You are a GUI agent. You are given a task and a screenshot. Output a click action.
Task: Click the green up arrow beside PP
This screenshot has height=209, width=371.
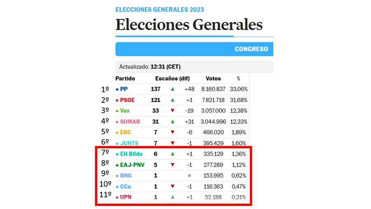click(172, 89)
